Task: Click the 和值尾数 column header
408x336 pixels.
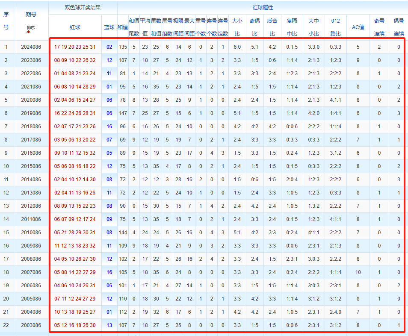Action: click(x=134, y=27)
